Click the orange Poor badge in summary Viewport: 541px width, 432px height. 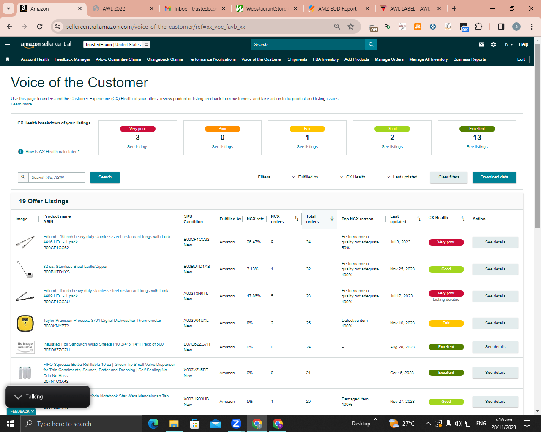223,129
